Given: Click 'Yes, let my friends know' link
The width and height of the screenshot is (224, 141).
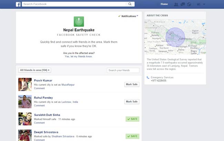Looking at the screenshot, I should (x=79, y=57).
